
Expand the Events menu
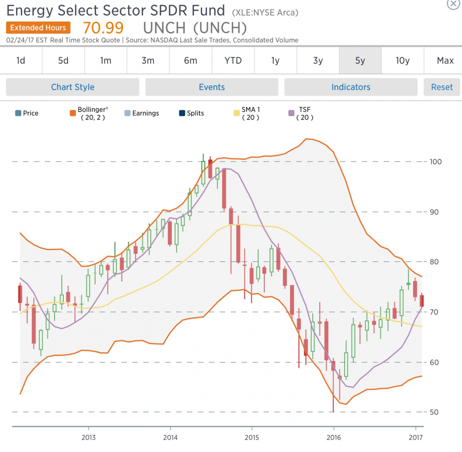[x=212, y=87]
